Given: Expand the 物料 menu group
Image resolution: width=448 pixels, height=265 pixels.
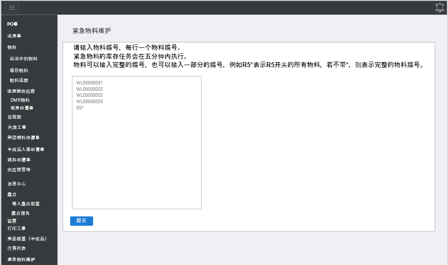Looking at the screenshot, I should pyautogui.click(x=12, y=47).
